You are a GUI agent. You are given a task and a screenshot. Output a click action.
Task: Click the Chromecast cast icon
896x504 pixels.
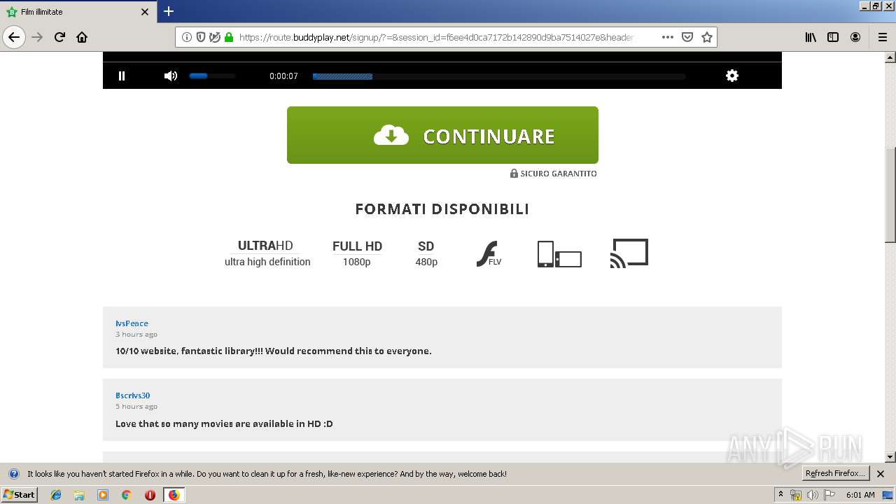[629, 253]
